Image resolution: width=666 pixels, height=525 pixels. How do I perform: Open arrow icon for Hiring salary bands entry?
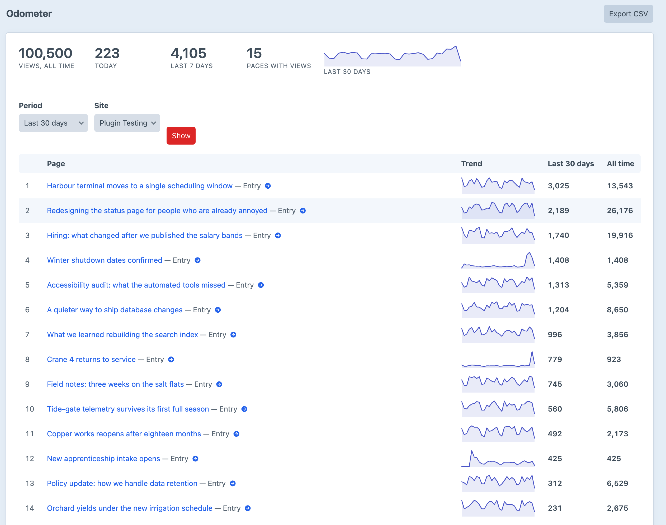point(278,235)
